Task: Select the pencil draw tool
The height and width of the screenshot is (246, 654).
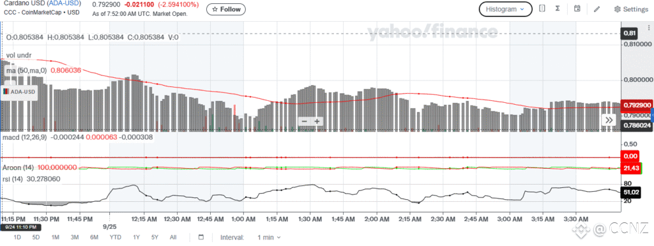Action: click(x=597, y=9)
